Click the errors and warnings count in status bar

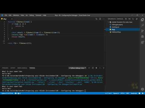pos(18,93)
